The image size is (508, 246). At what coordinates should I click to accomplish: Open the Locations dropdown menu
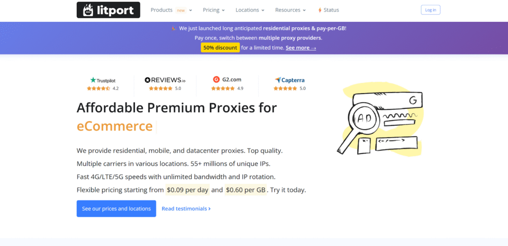click(250, 10)
